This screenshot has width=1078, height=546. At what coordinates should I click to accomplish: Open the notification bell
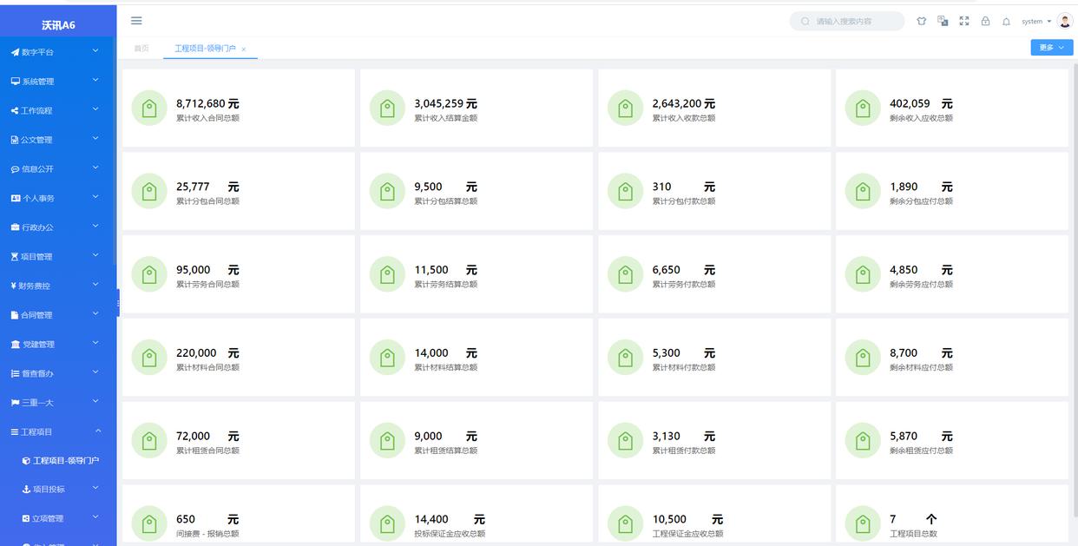click(x=1006, y=22)
